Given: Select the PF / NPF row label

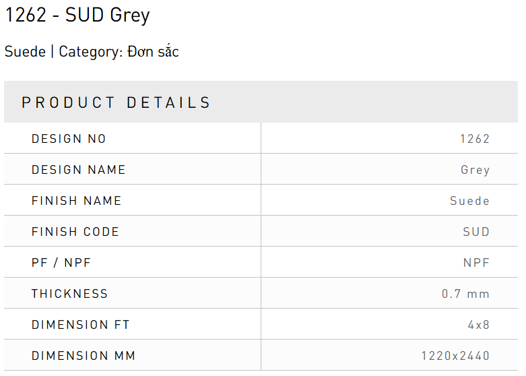Looking at the screenshot, I should tap(61, 263).
